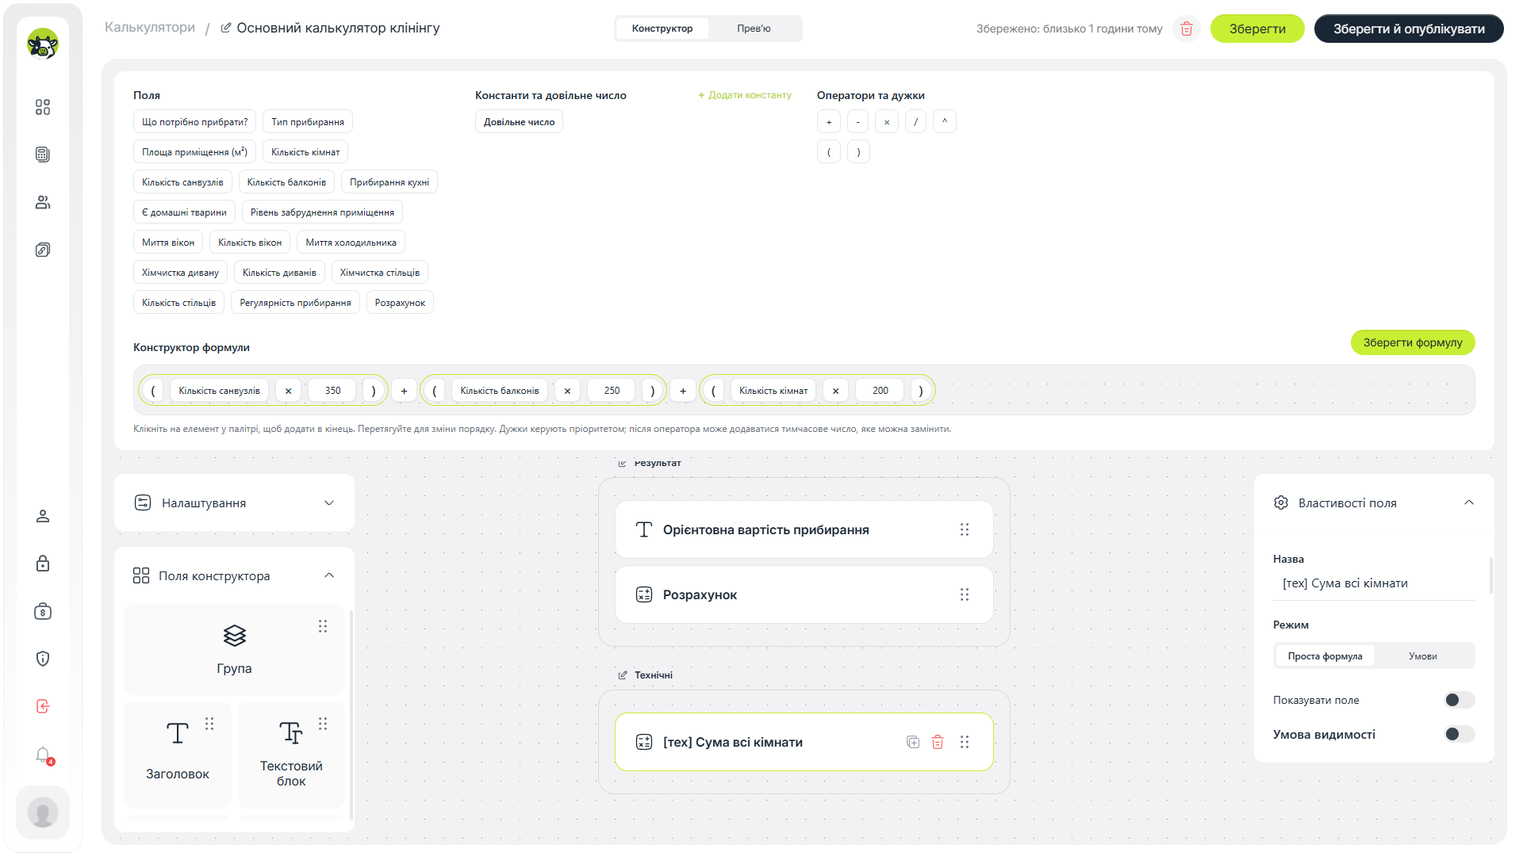Add the division operator from the palette
This screenshot has width=1523, height=856.
point(915,122)
